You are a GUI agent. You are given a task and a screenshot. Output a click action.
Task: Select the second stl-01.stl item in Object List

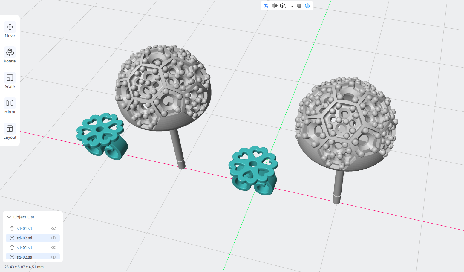33,247
